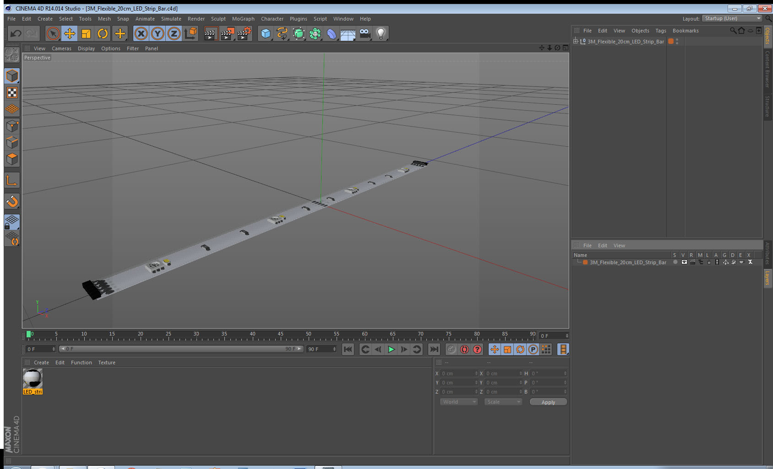Click the X position field
The width and height of the screenshot is (773, 469).
tap(459, 373)
